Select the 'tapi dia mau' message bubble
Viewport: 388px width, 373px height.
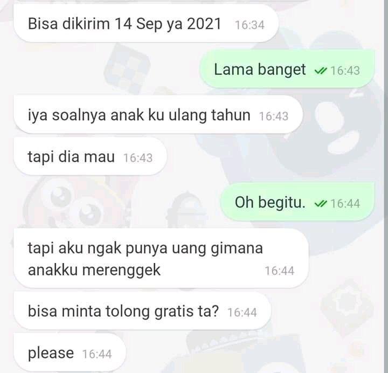click(x=90, y=157)
